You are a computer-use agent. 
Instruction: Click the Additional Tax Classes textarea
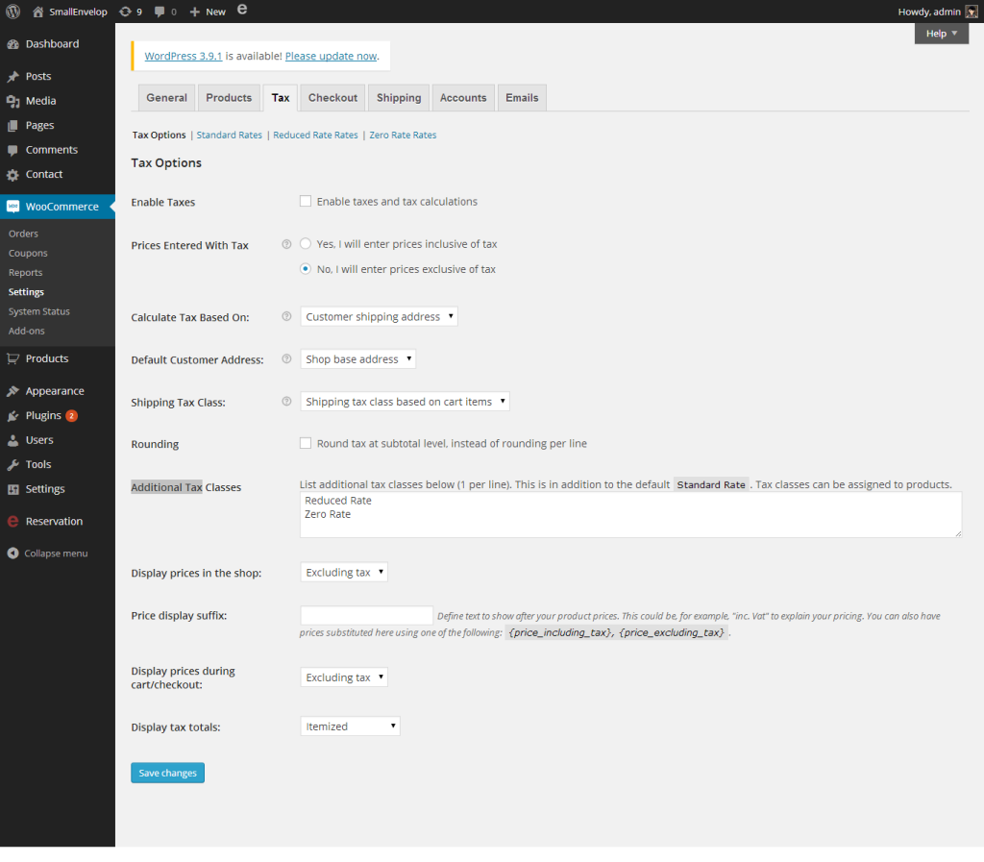[x=630, y=514]
